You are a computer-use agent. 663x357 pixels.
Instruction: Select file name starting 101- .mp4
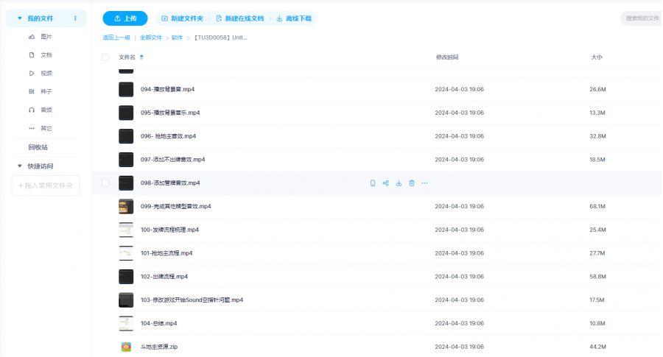coord(166,253)
